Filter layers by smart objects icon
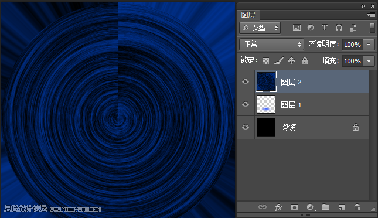Viewport: 378px width, 218px height. 353,28
